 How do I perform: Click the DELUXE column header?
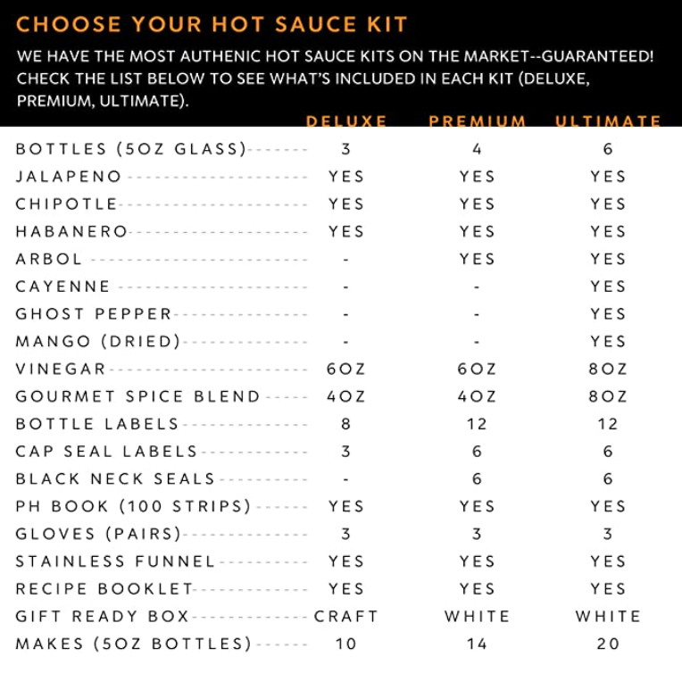point(346,121)
